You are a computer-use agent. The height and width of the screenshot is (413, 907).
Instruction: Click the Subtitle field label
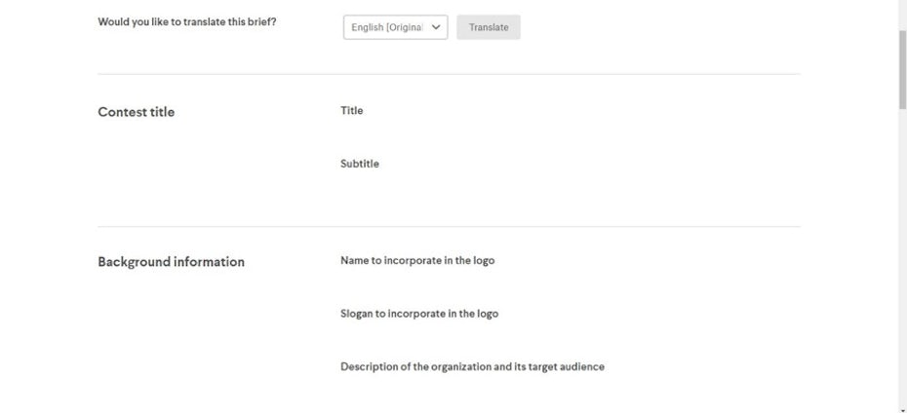coord(359,164)
